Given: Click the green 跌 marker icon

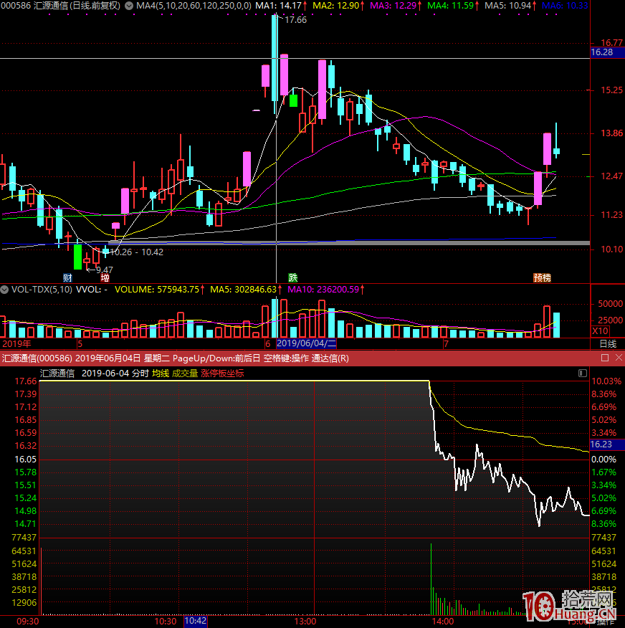Looking at the screenshot, I should [292, 277].
